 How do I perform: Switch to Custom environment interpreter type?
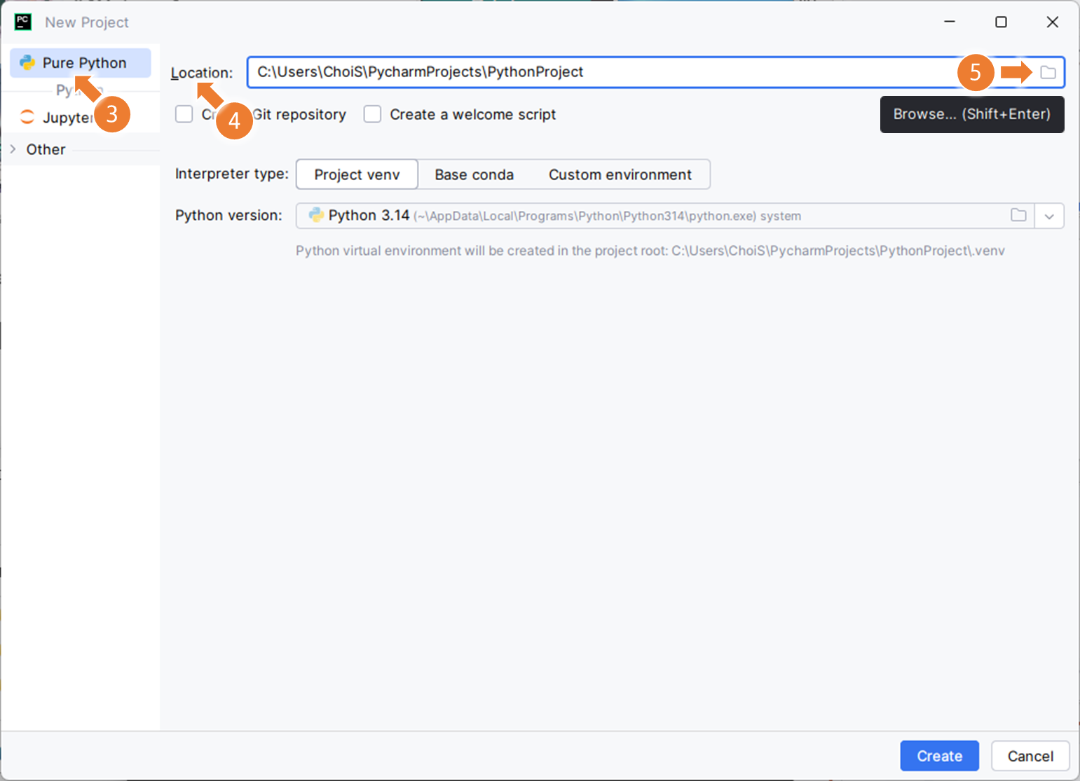point(620,174)
